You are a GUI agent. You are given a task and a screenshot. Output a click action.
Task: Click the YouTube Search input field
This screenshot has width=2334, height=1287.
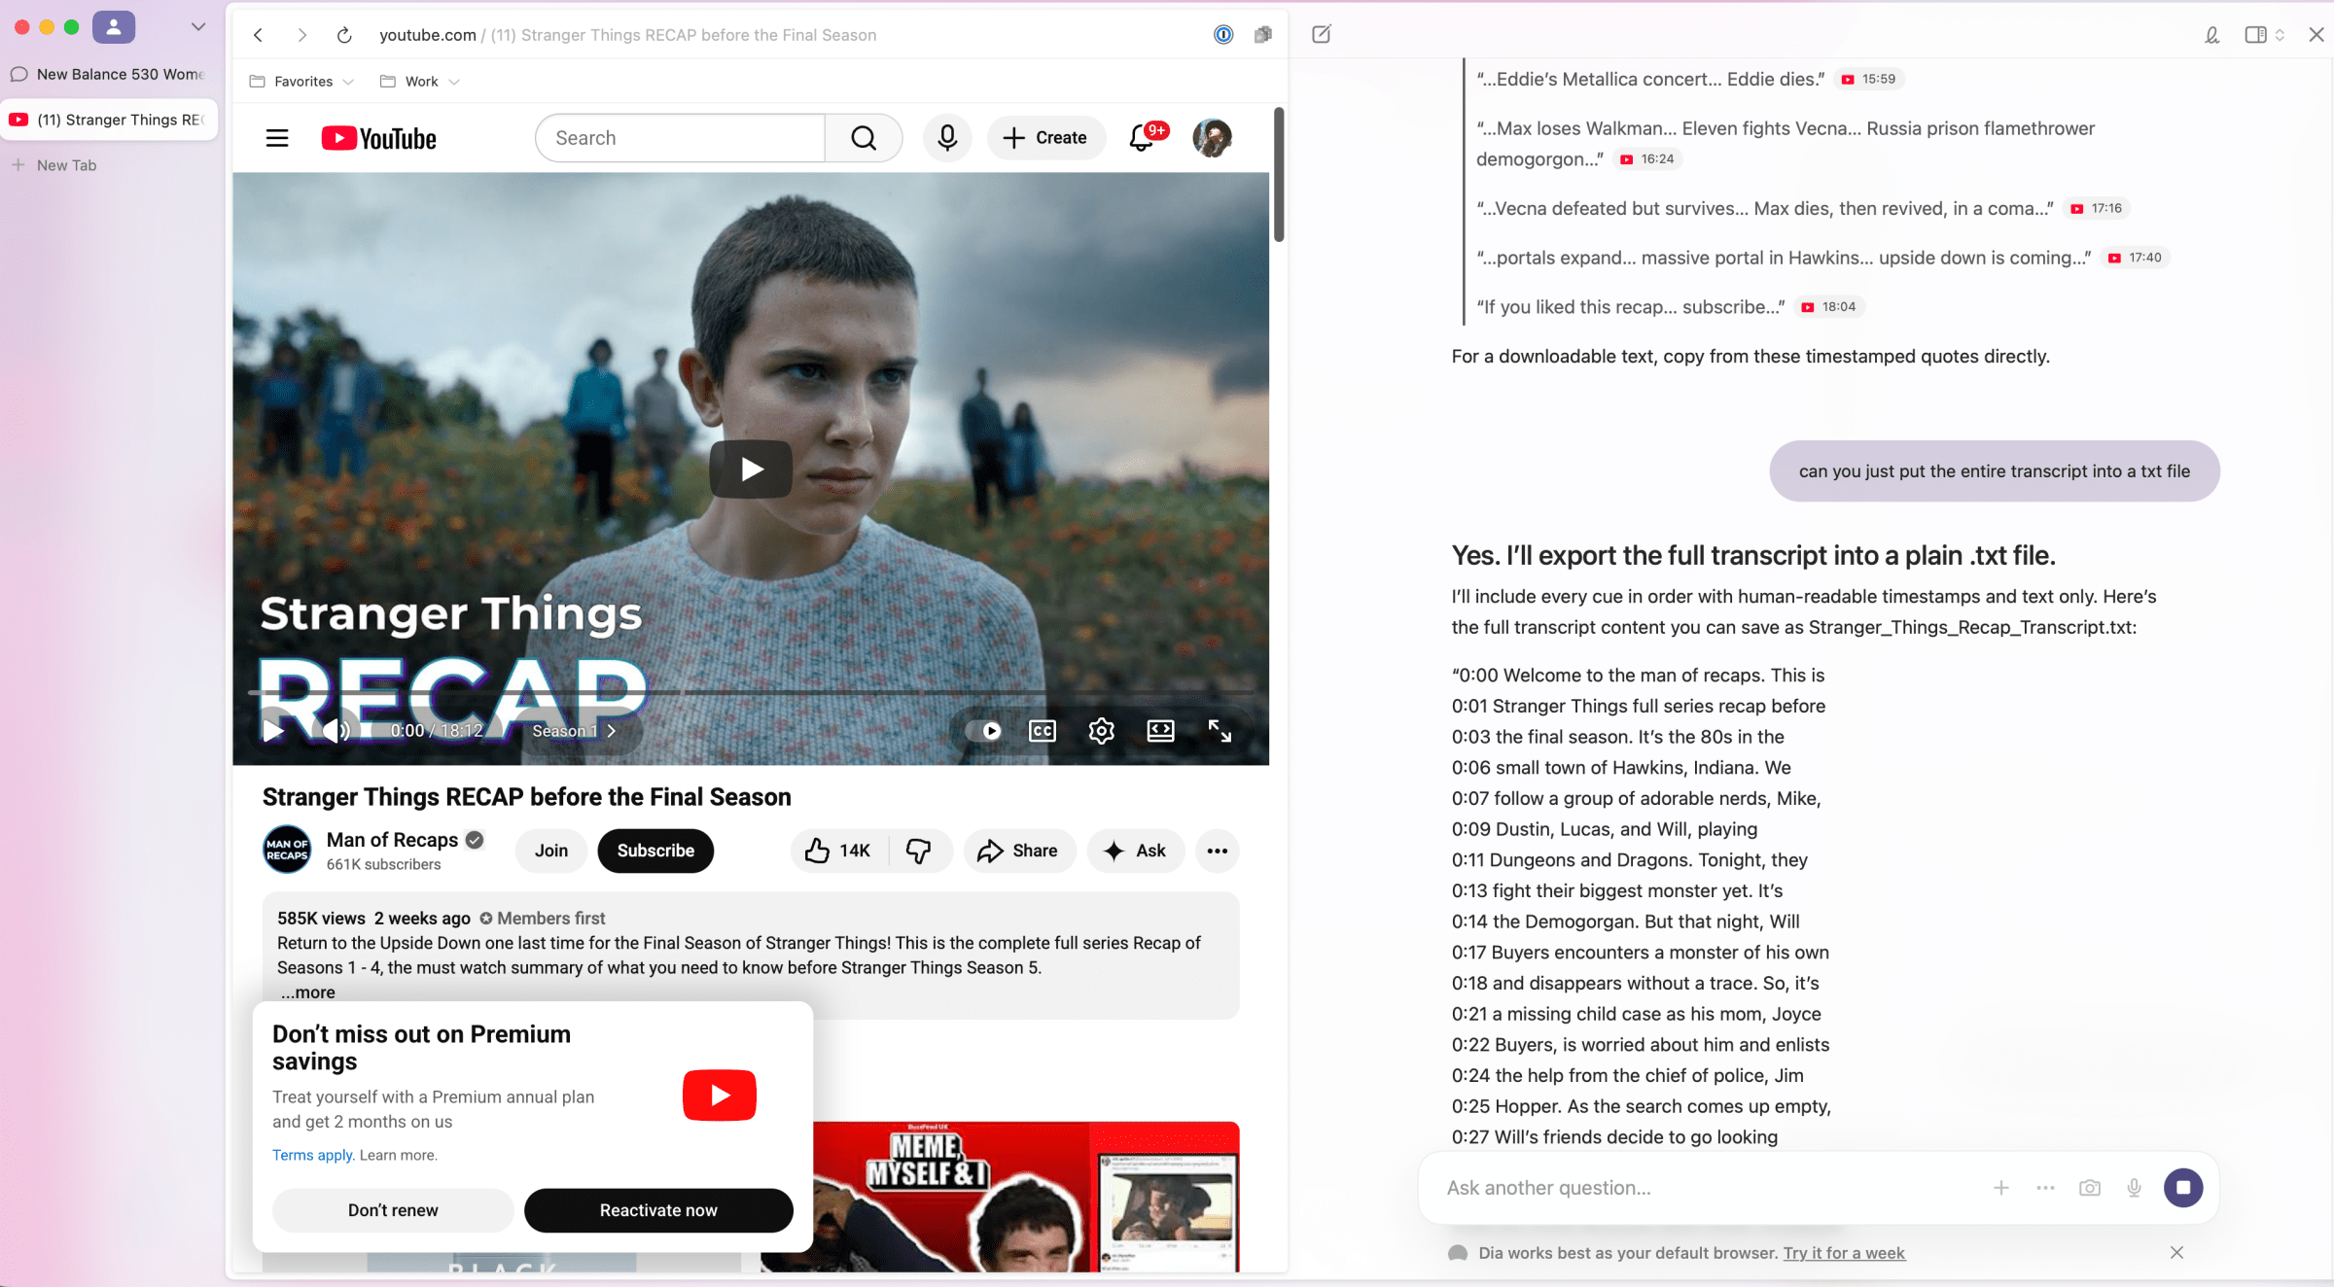[x=681, y=138]
